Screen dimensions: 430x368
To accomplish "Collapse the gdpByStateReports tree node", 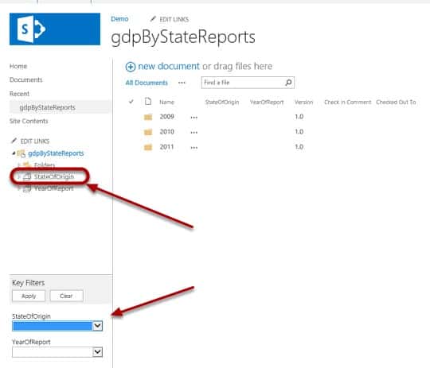I will coord(14,153).
